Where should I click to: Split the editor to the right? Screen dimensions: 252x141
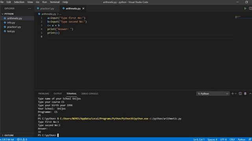250,8
